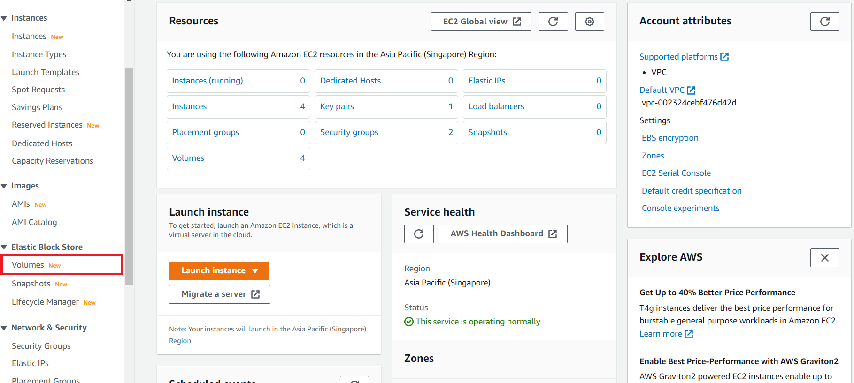Open Console experiments link

680,208
